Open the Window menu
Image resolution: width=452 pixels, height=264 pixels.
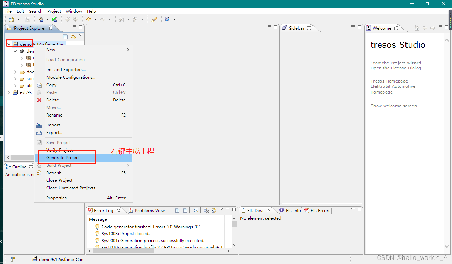click(74, 11)
